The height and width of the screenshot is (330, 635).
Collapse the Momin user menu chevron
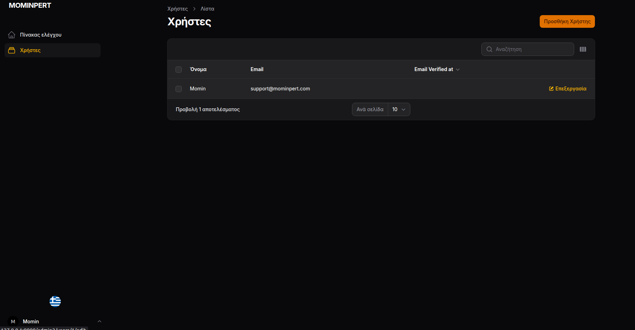pyautogui.click(x=100, y=321)
